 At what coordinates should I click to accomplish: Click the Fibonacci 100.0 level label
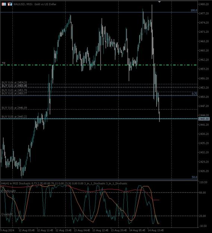click(194, 10)
